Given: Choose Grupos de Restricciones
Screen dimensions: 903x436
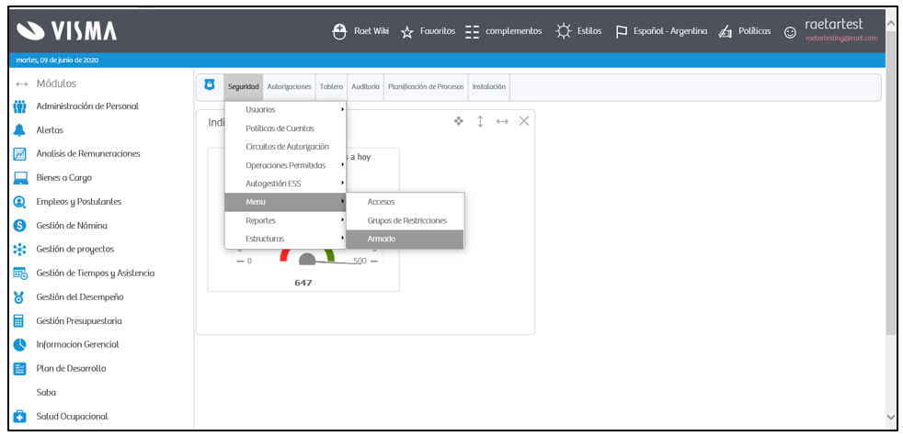Looking at the screenshot, I should [x=406, y=221].
